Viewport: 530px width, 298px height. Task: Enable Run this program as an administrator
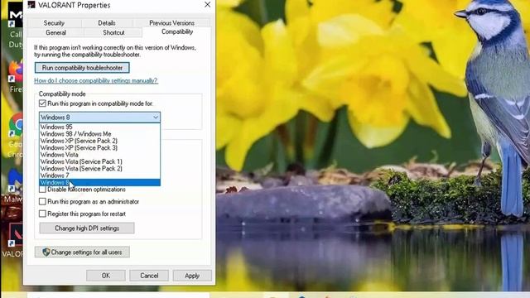42,202
